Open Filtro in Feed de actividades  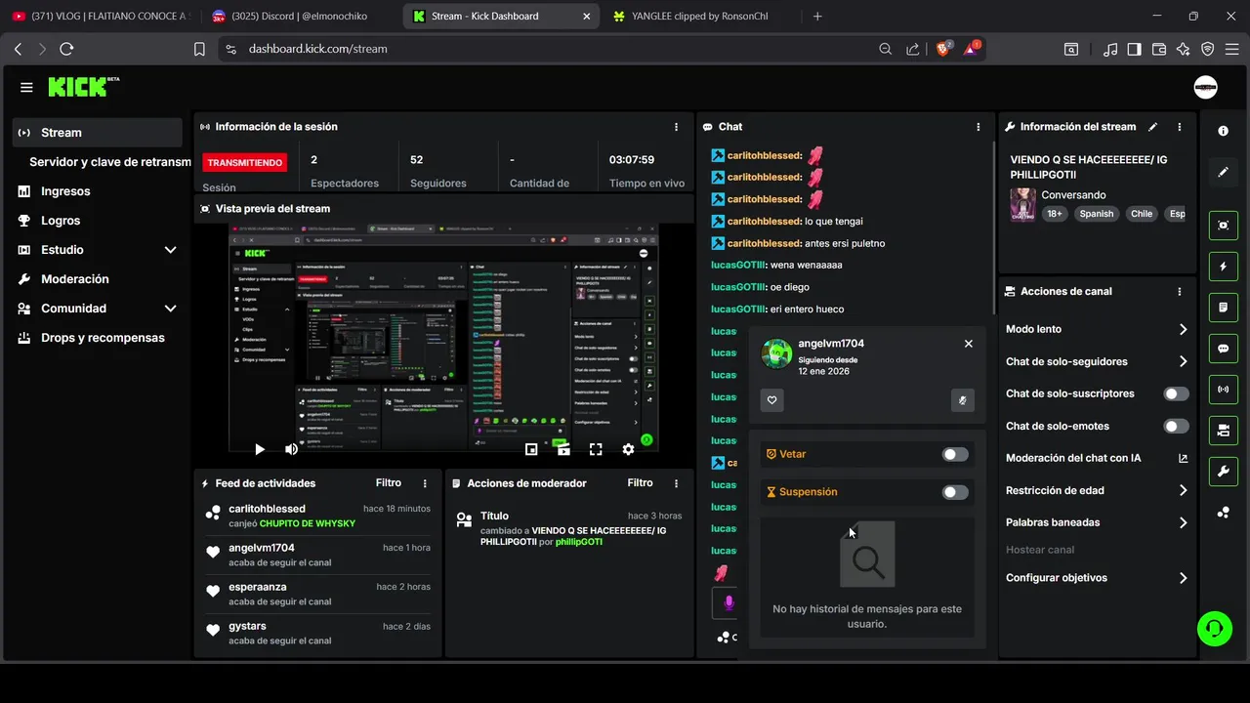click(389, 483)
